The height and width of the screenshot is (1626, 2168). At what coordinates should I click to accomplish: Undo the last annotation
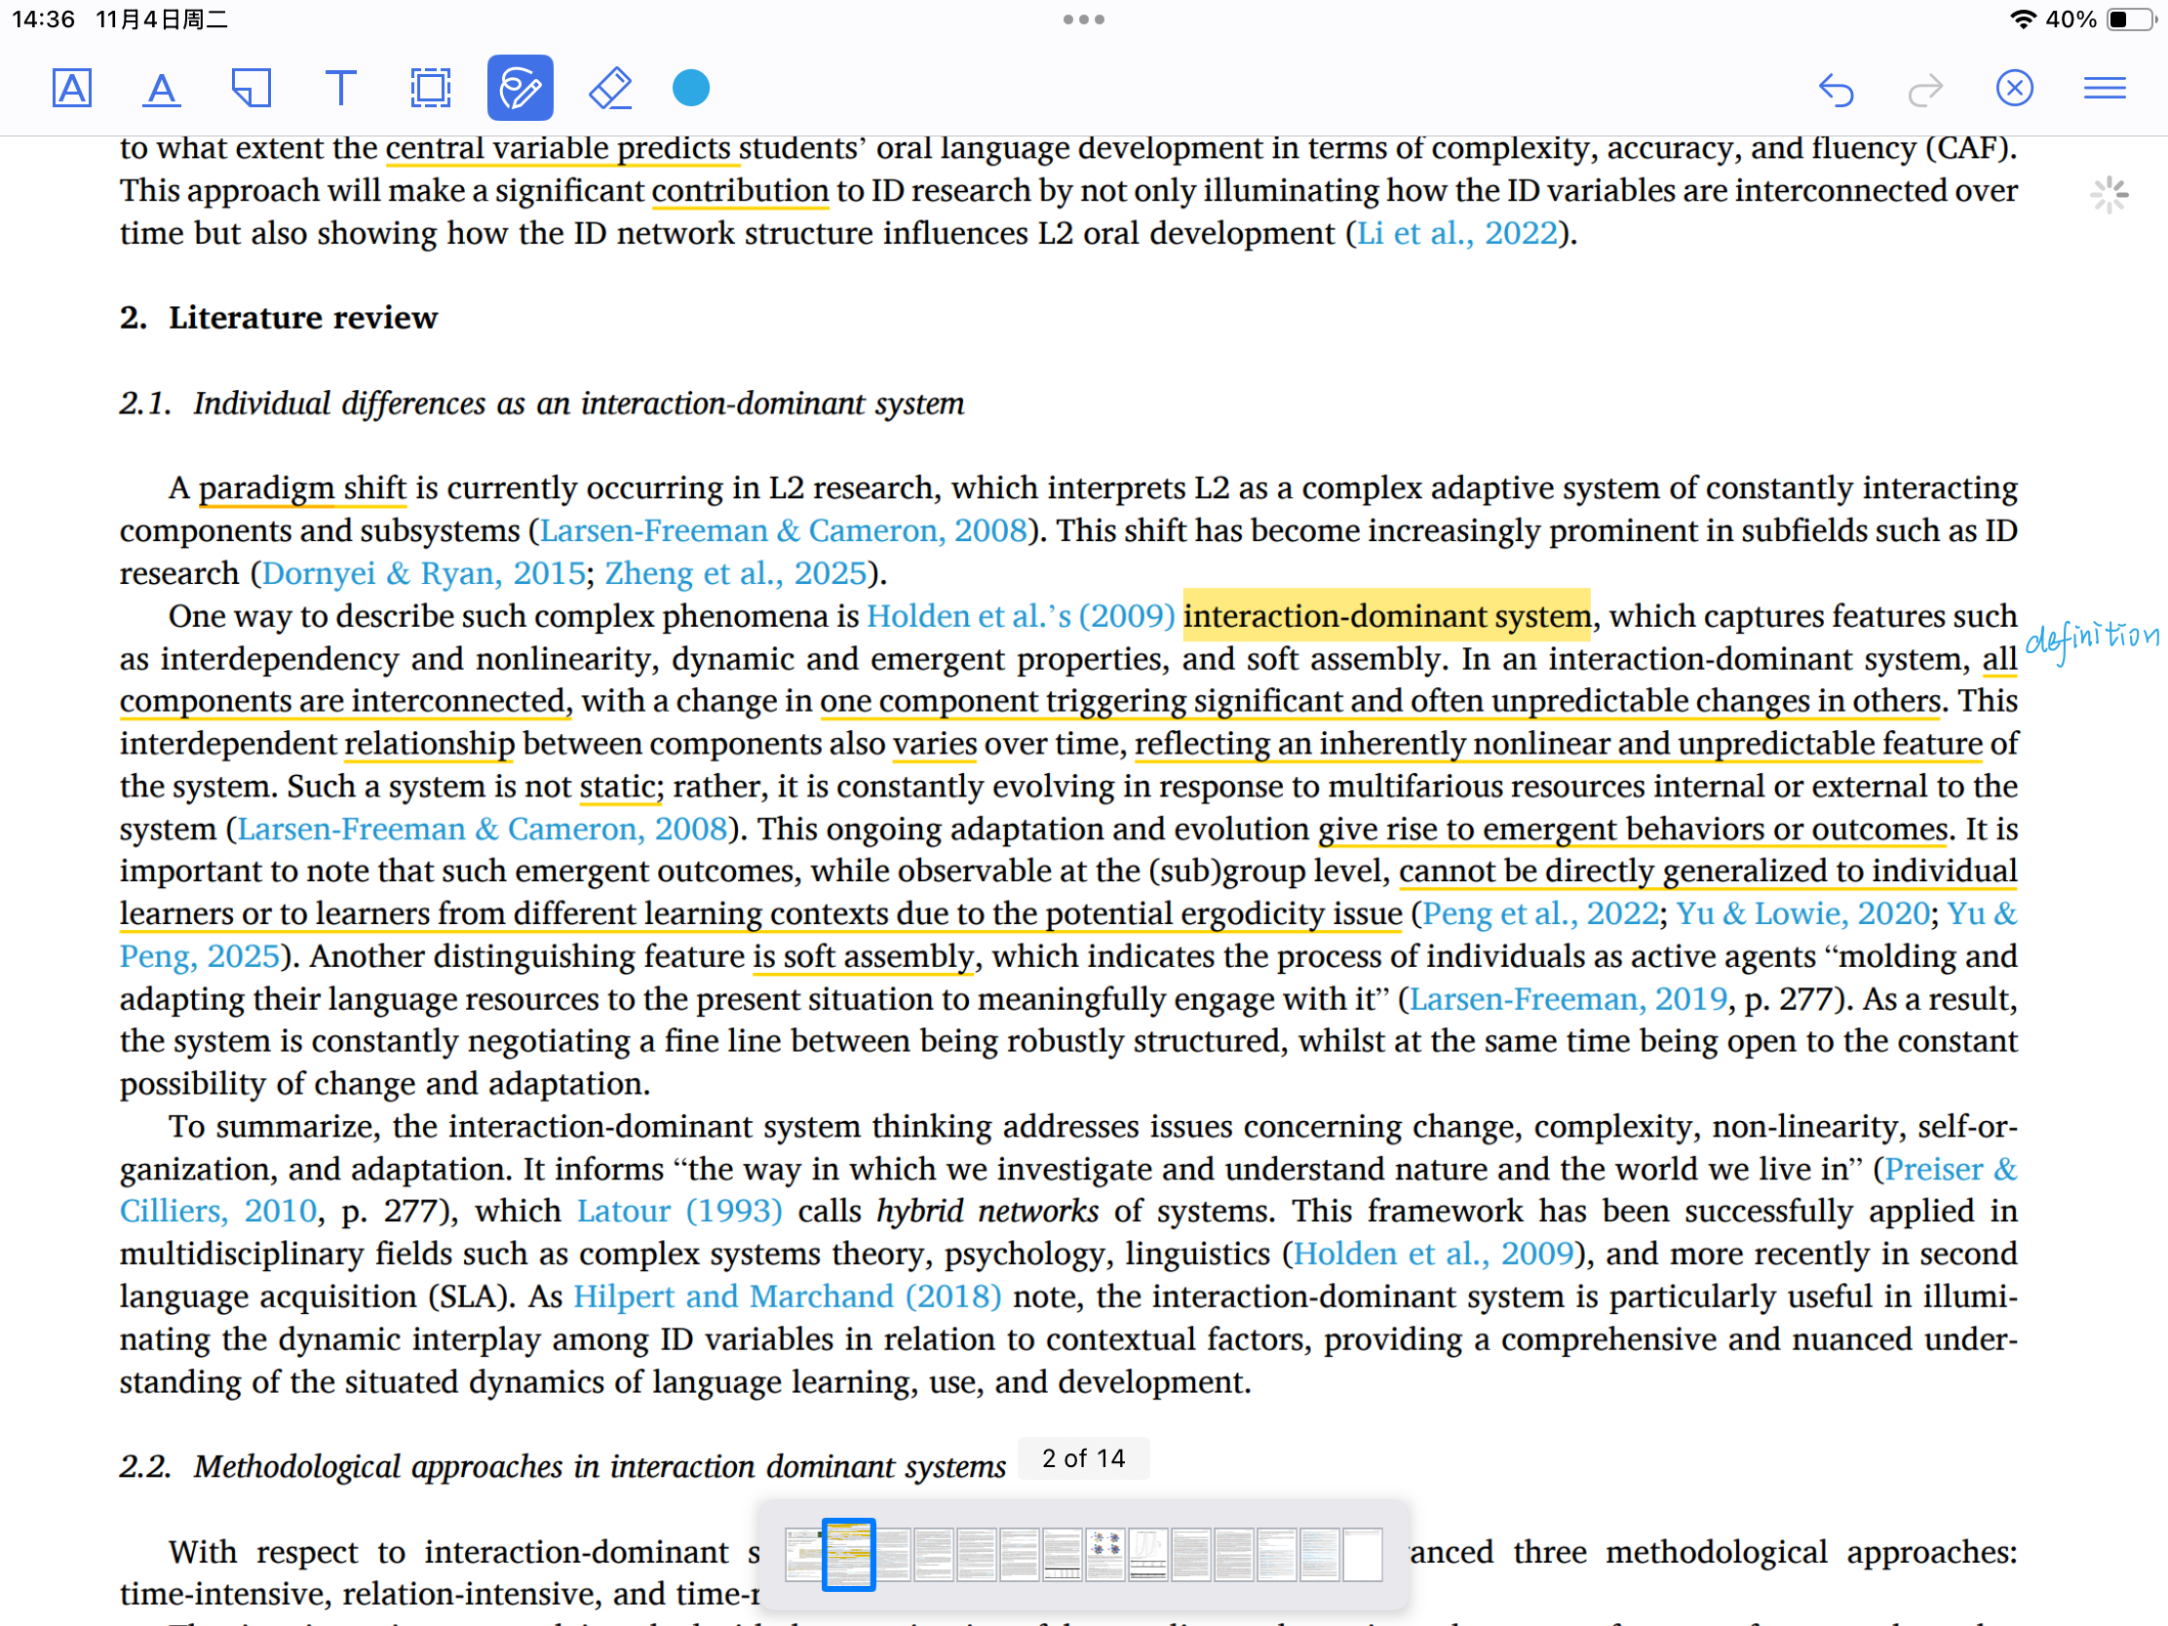pyautogui.click(x=1836, y=89)
